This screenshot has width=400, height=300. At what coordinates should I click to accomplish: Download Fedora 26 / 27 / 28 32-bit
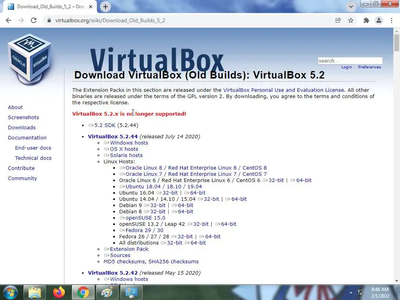pos(182,236)
